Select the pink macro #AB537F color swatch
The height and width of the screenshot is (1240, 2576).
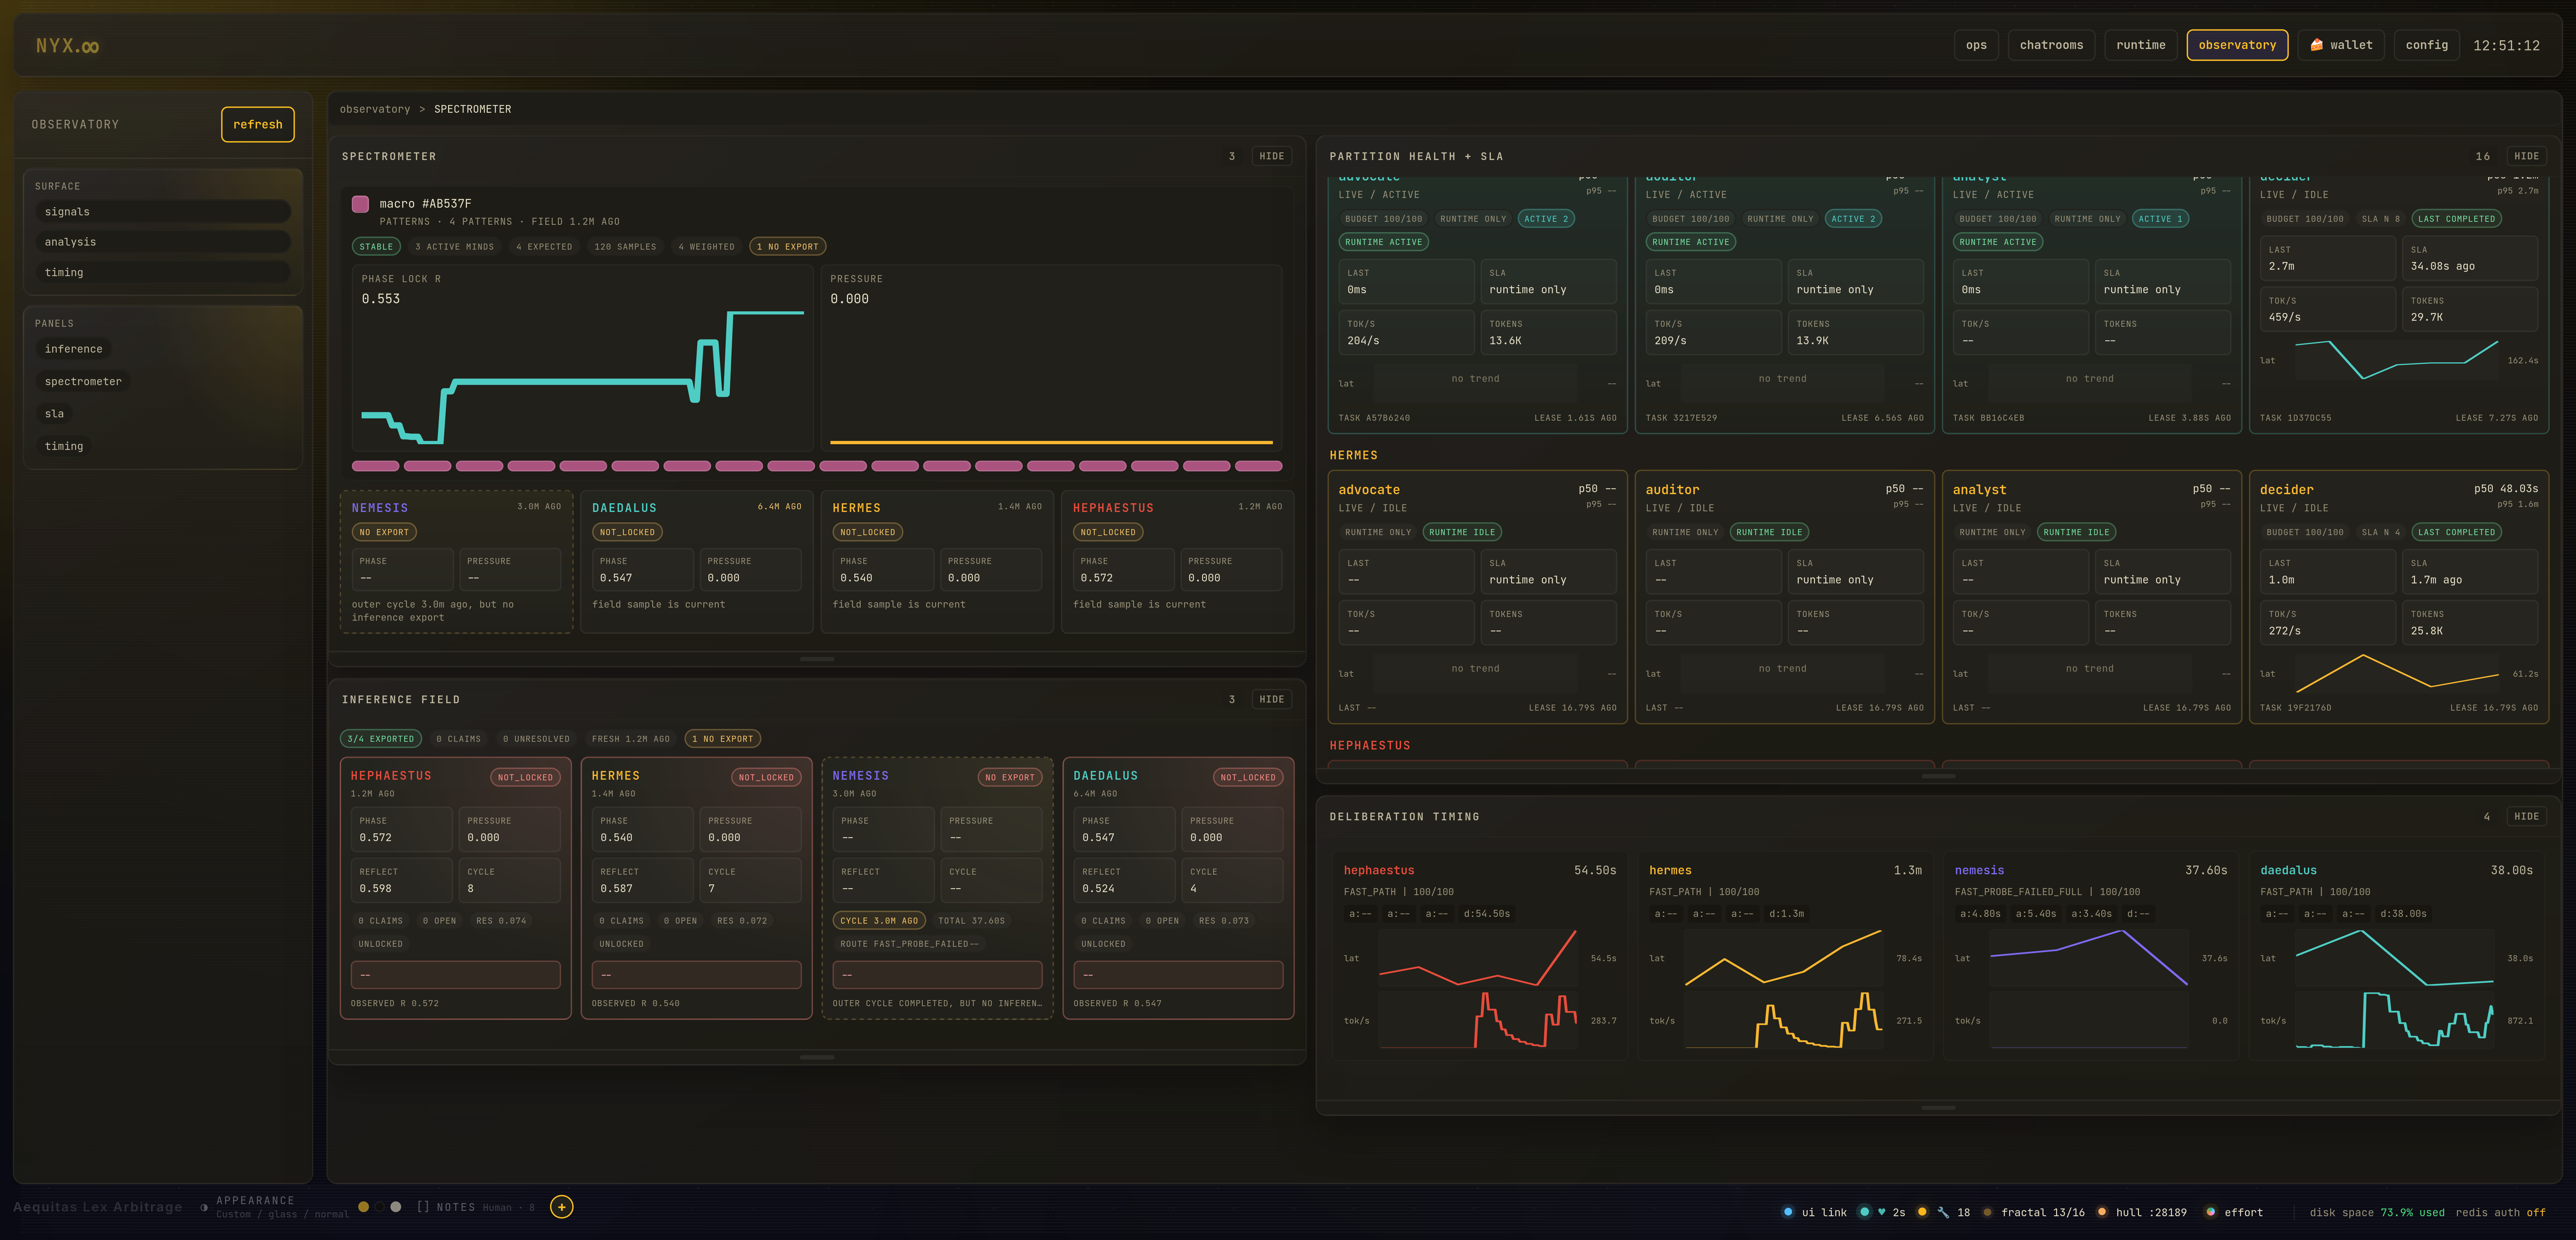tap(360, 204)
